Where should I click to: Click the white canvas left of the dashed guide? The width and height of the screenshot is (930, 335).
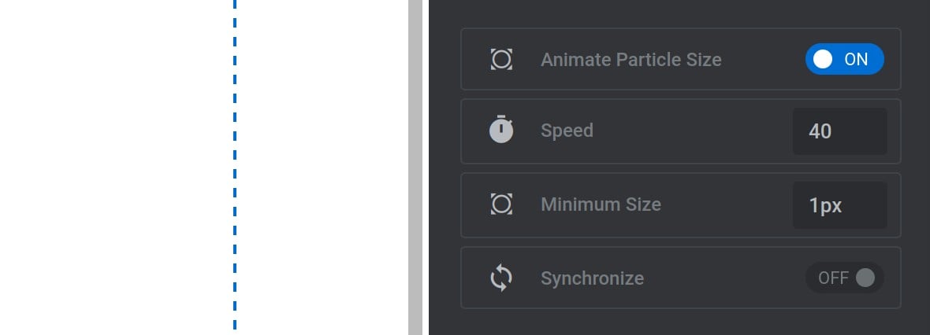(x=117, y=167)
